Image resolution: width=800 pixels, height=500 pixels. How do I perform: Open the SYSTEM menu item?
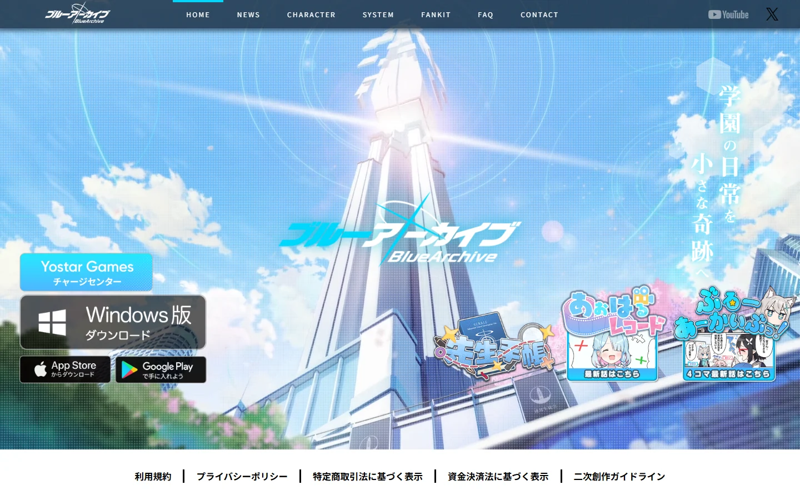[x=378, y=15]
